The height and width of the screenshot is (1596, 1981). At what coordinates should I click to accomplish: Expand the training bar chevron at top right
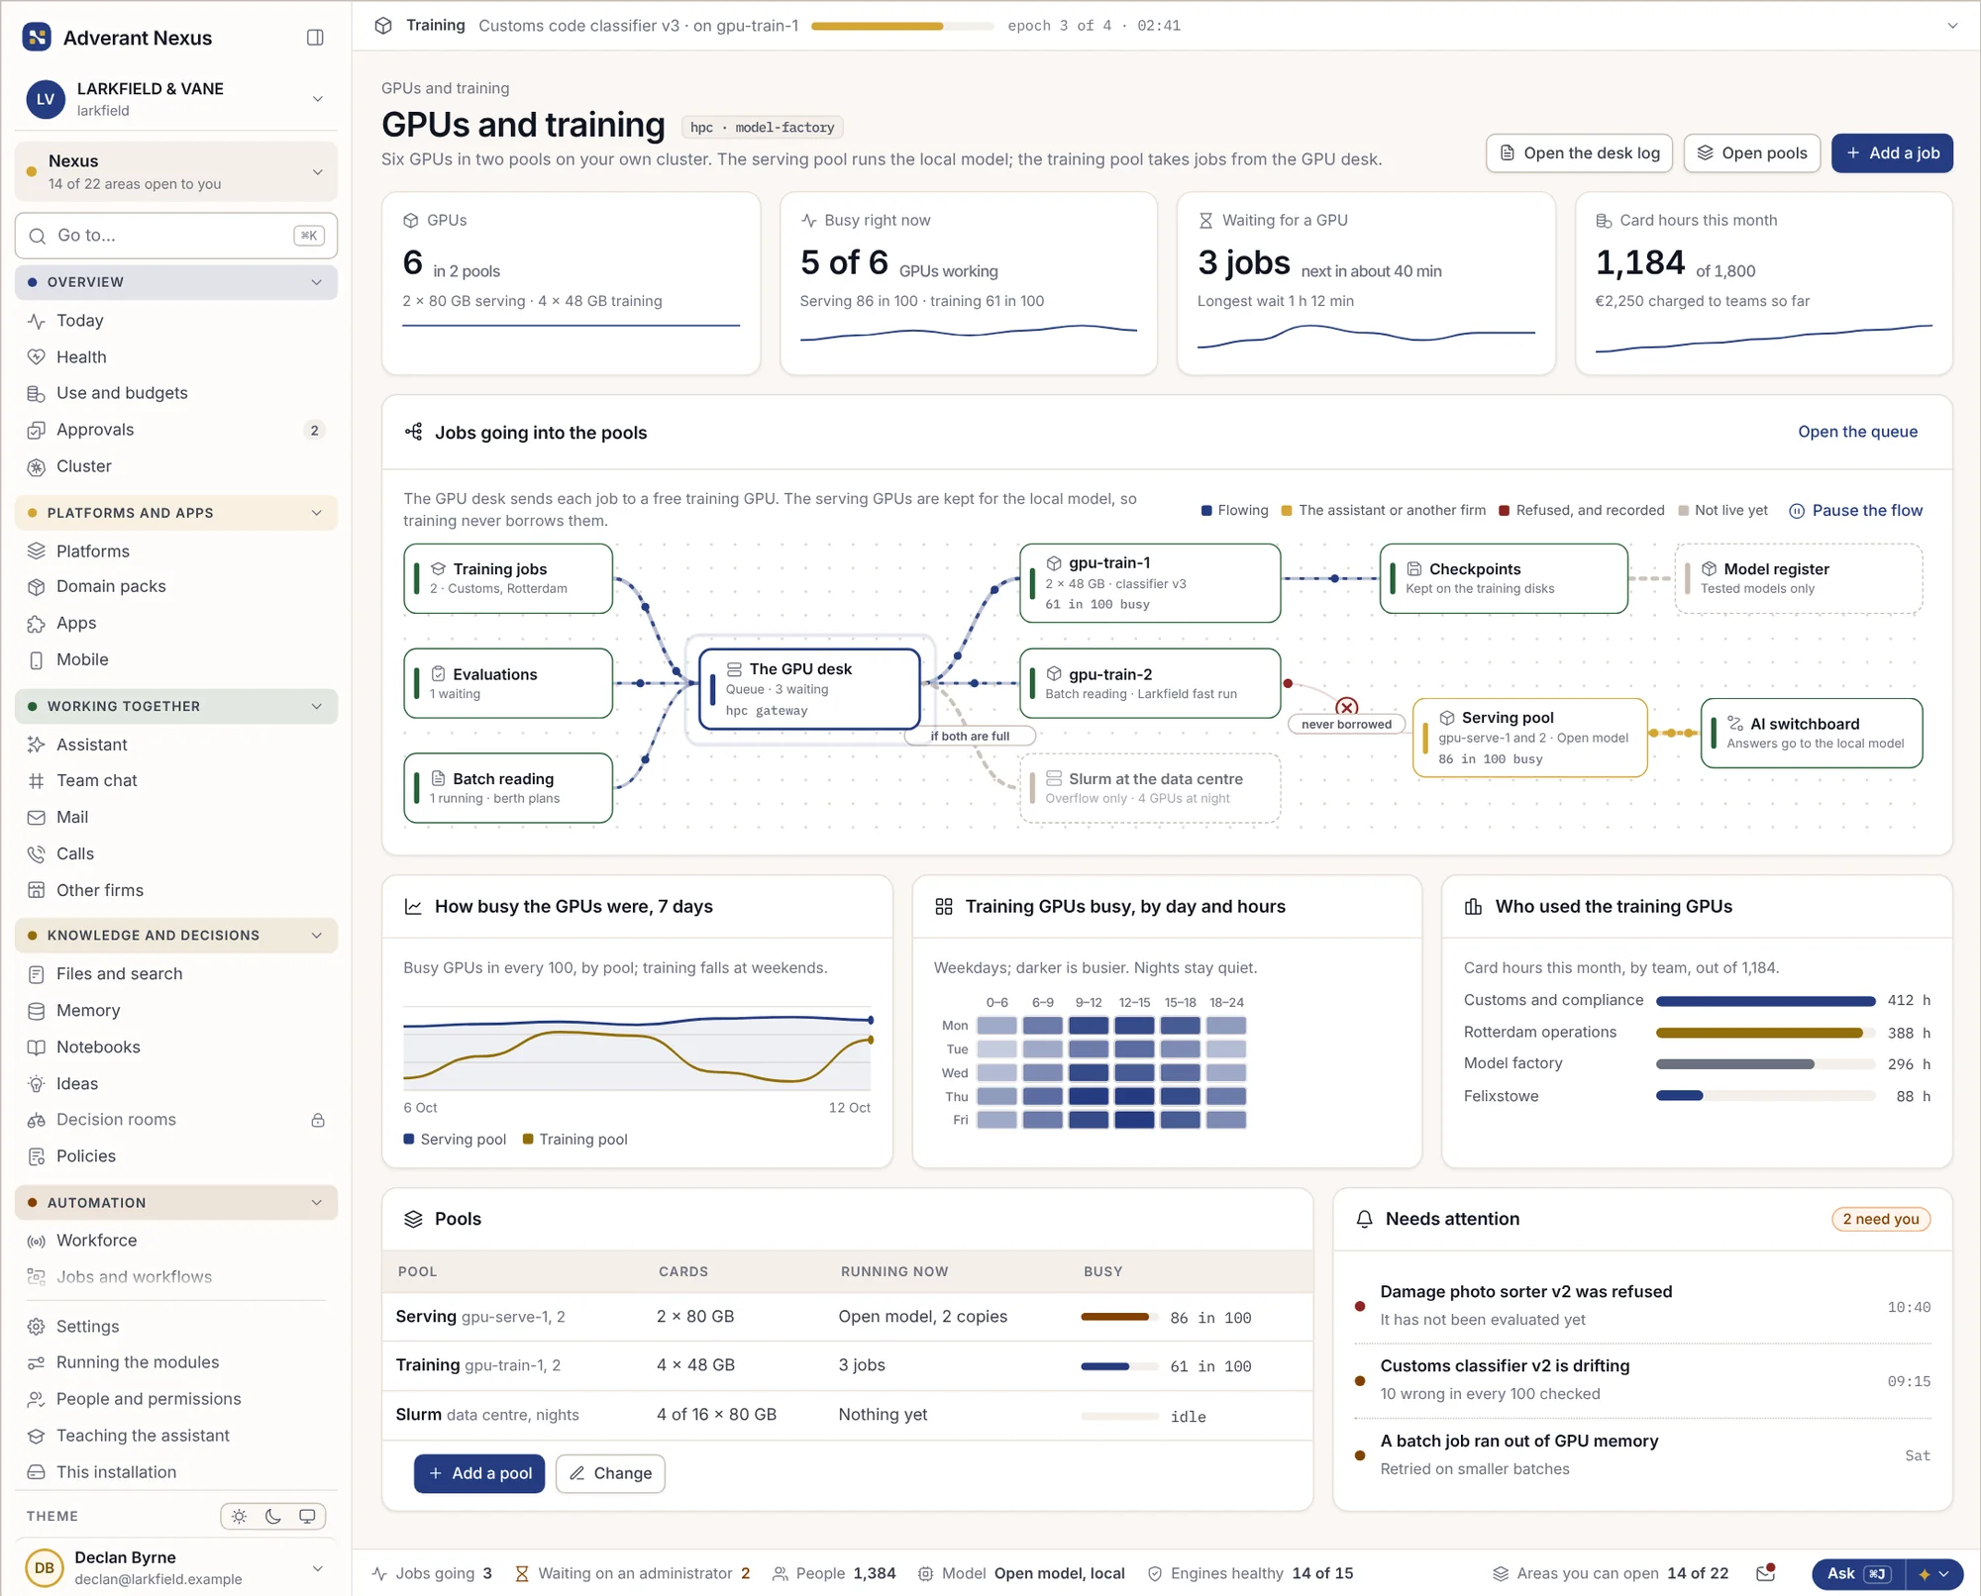[1952, 26]
